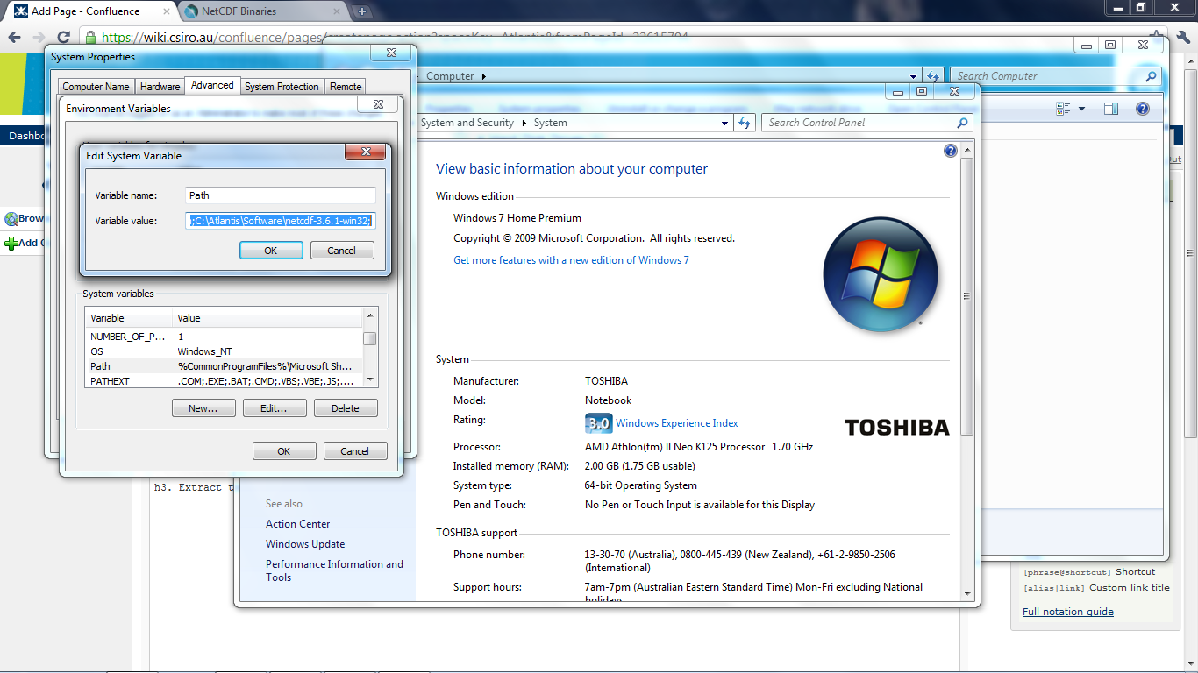Click the search magnifier in Search Computer box
The image size is (1198, 673).
coord(1152,77)
